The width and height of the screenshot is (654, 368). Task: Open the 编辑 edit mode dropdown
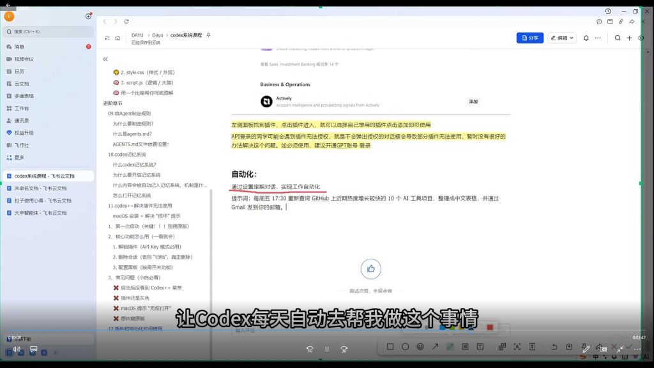[x=562, y=38]
